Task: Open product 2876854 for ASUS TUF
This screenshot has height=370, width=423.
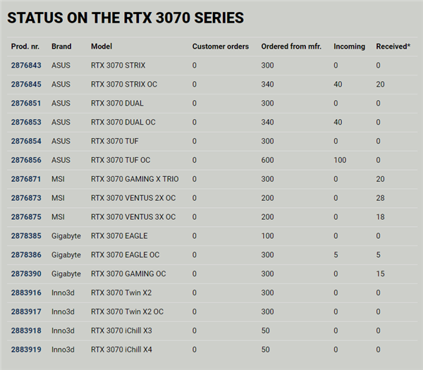Action: coord(25,142)
